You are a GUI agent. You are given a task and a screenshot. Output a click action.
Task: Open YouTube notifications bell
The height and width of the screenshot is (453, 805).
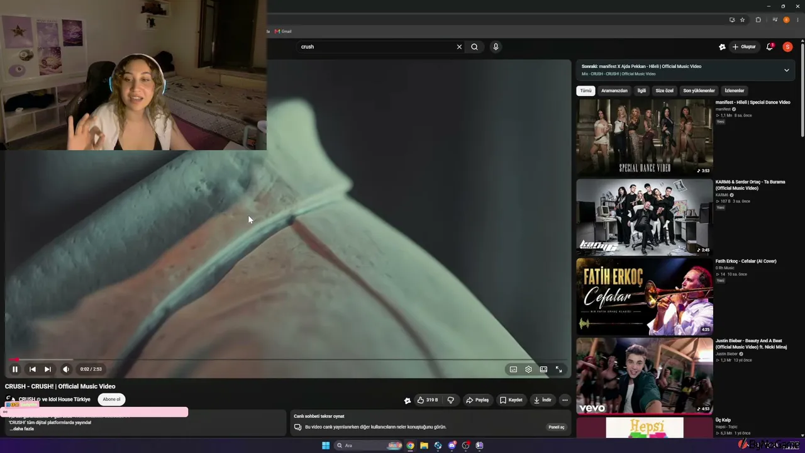770,47
